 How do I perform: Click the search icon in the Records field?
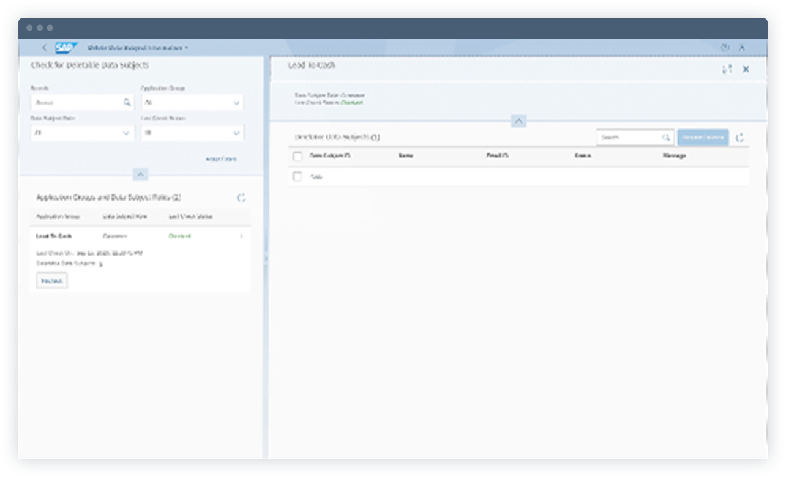pos(127,102)
